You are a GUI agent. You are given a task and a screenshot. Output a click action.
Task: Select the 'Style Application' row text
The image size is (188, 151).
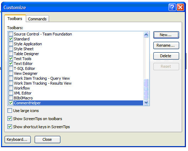(x=28, y=44)
